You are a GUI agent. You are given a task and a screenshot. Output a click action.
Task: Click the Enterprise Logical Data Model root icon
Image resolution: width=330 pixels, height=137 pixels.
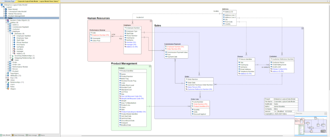(x=2, y=5)
